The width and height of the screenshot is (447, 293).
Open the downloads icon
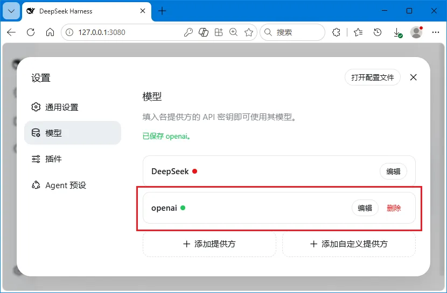click(397, 32)
